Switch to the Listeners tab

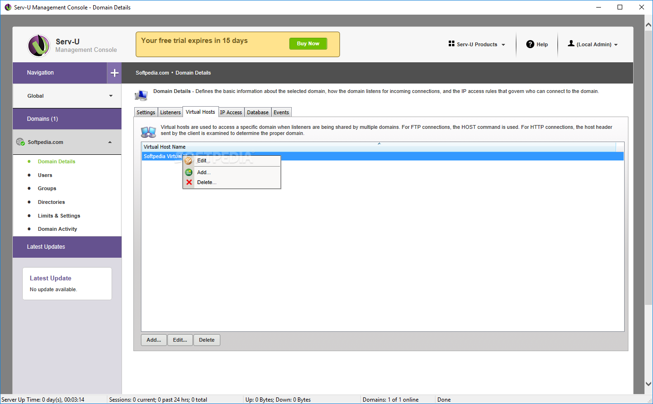170,112
